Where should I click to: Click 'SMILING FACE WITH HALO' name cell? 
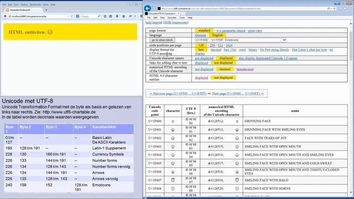pyautogui.click(x=295, y=180)
